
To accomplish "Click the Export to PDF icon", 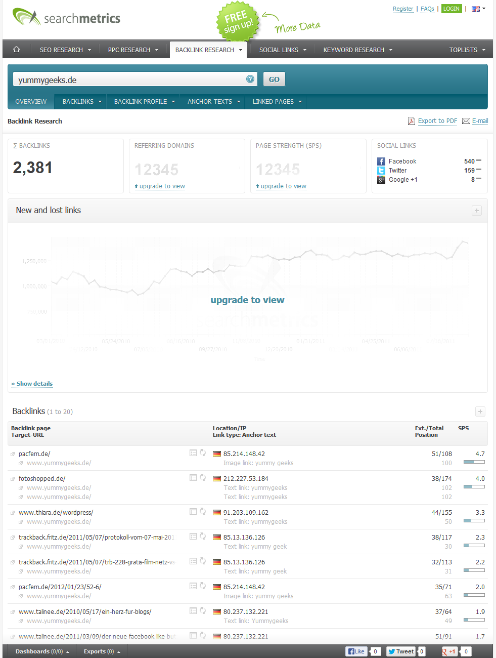I will click(x=412, y=121).
